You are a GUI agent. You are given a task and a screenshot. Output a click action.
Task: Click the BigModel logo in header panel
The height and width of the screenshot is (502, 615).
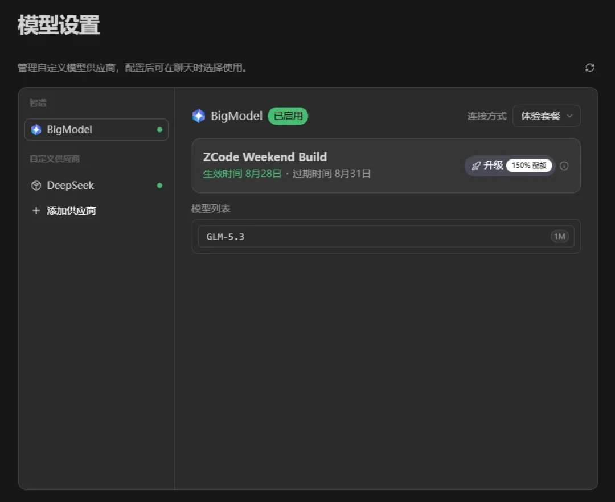(199, 116)
